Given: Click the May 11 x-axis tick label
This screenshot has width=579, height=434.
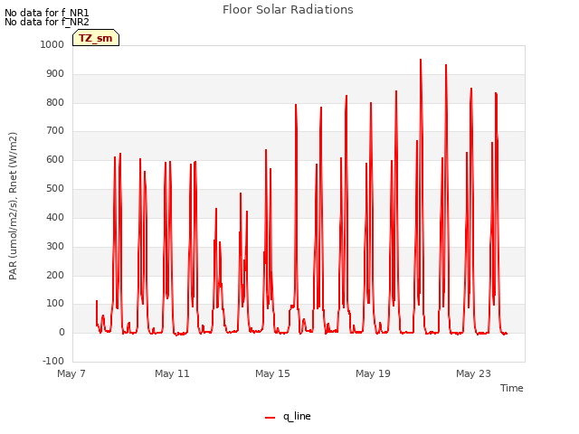Looking at the screenshot, I should click(172, 373).
